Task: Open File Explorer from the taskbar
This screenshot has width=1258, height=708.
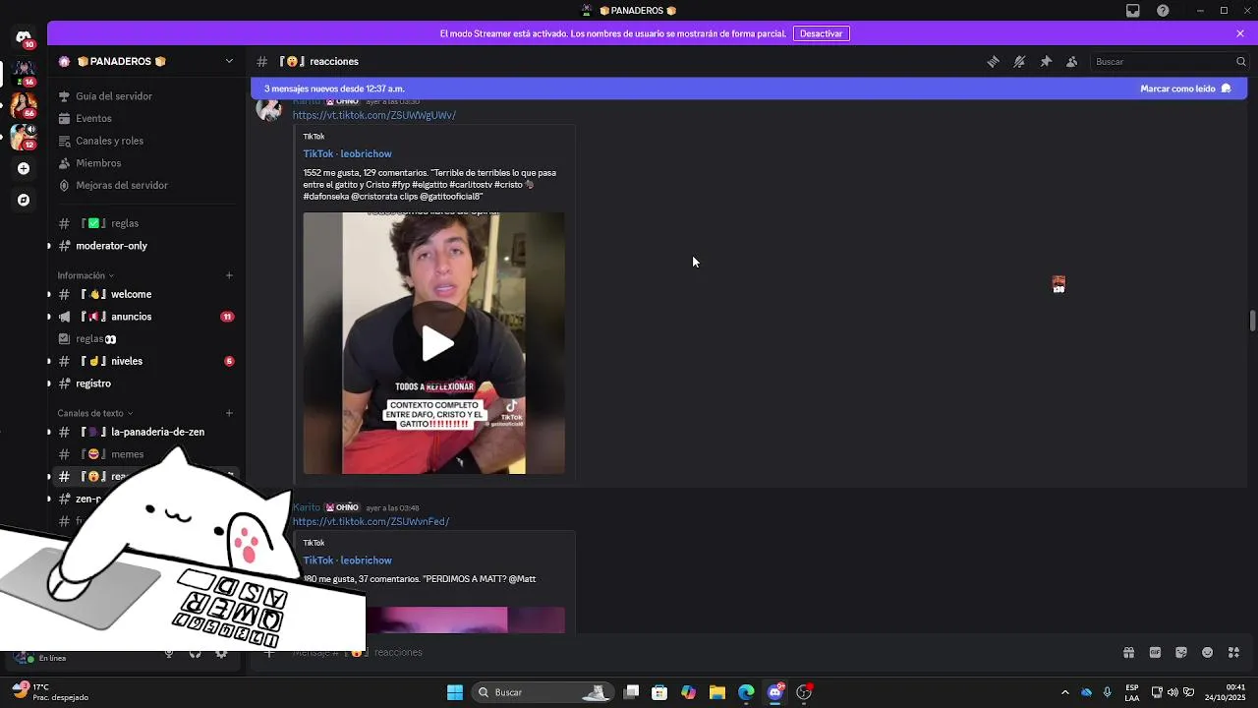Action: coord(716,692)
